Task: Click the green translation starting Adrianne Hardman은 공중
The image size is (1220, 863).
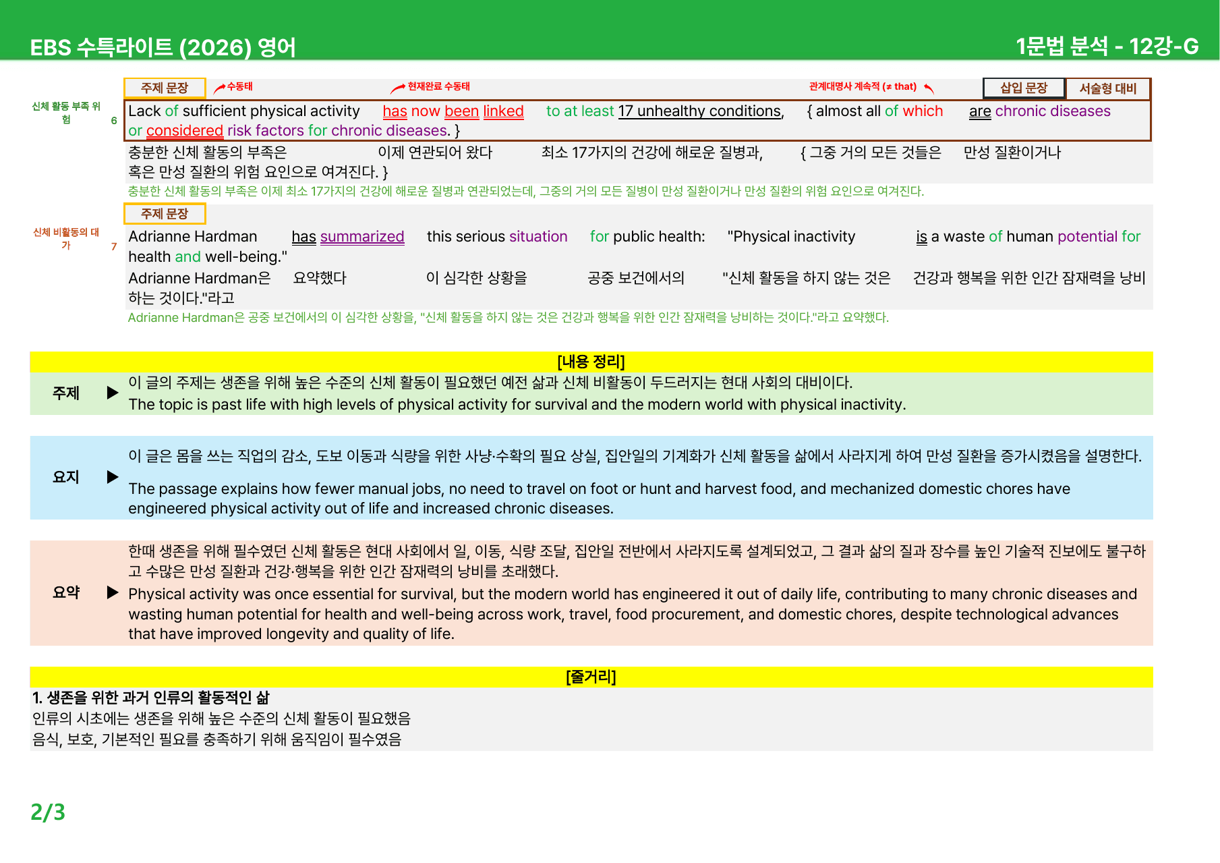Action: click(x=509, y=317)
